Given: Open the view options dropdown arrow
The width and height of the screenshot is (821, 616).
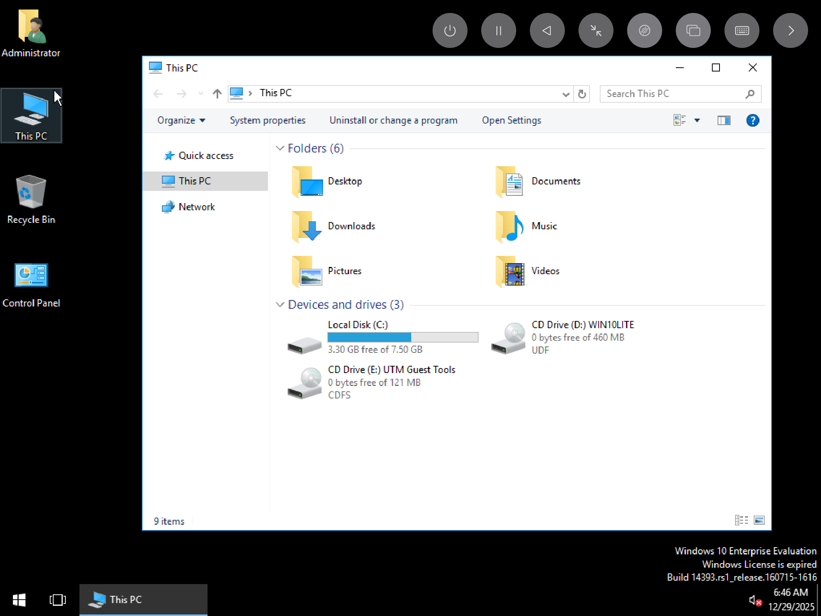Looking at the screenshot, I should click(697, 121).
